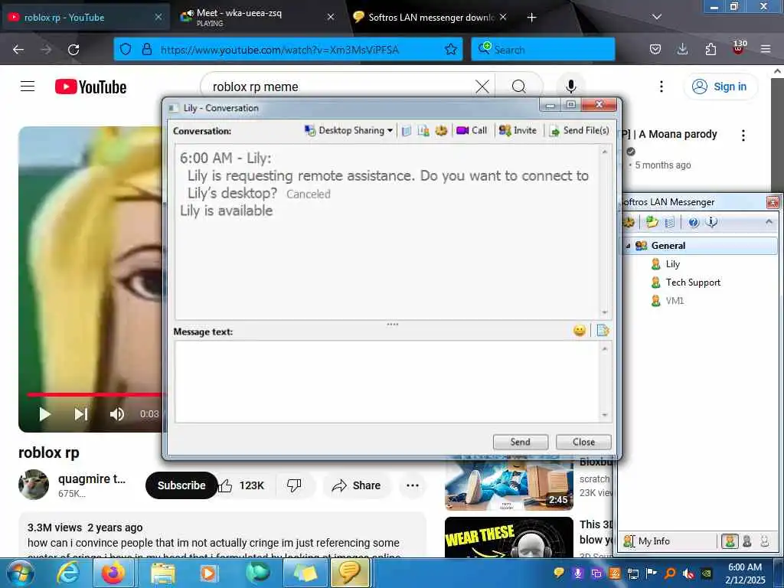Click the Sign in button
Screen dimensions: 784x588
(x=720, y=87)
